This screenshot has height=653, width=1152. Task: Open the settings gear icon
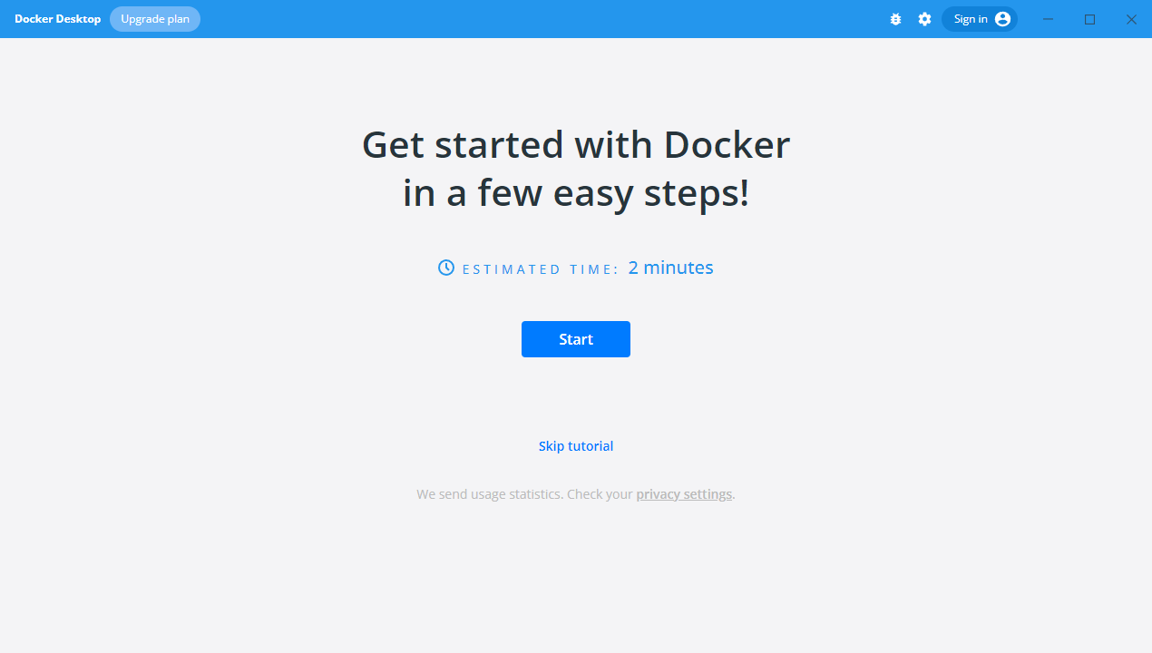point(924,19)
